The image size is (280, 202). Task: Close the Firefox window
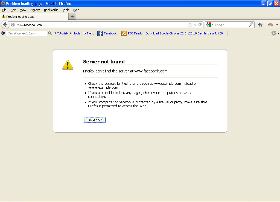276,3
